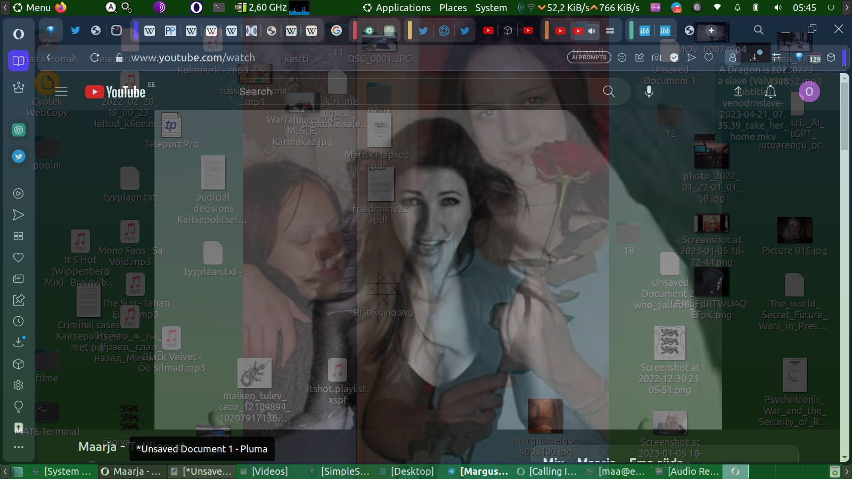
Task: Toggle the ad blocker shield icon
Action: [x=674, y=57]
